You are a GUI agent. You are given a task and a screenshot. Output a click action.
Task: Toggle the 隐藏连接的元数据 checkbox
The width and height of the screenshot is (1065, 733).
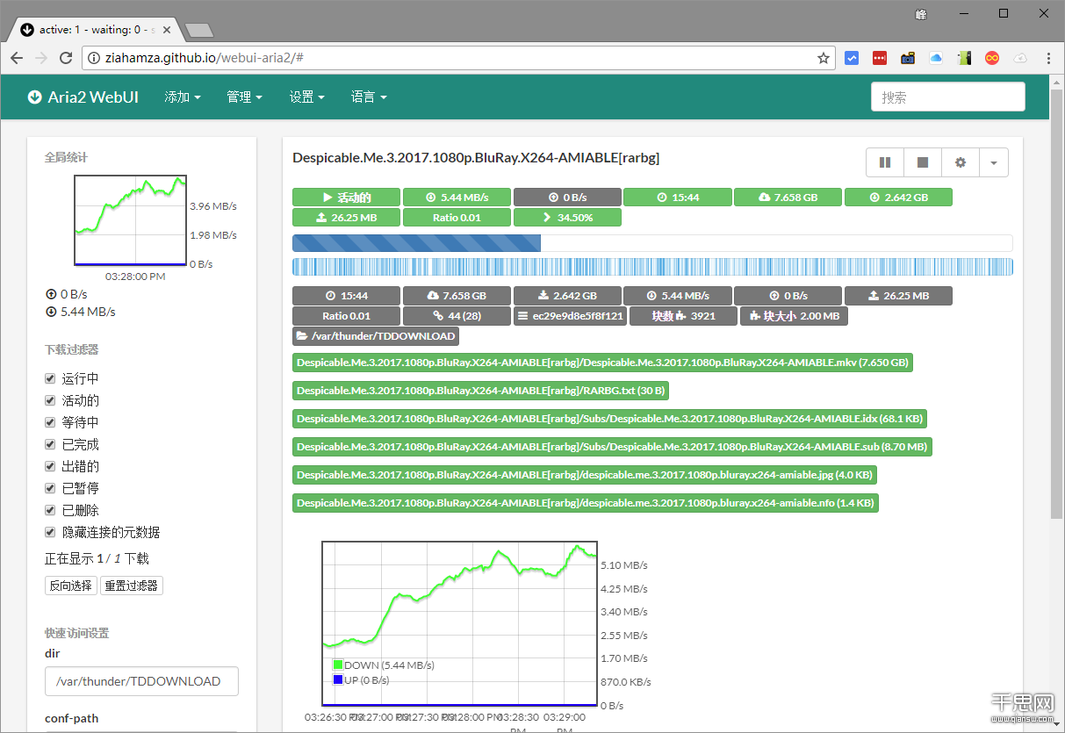coord(50,532)
